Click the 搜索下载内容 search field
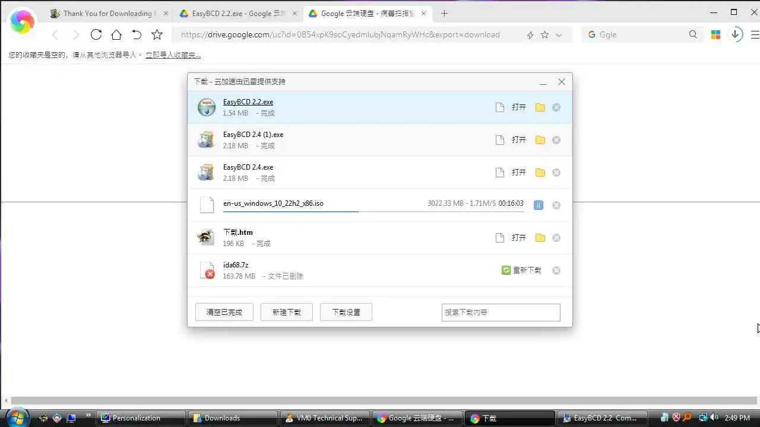 click(501, 313)
